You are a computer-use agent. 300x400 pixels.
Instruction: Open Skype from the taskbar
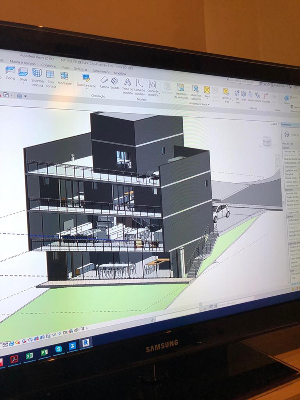[58, 349]
